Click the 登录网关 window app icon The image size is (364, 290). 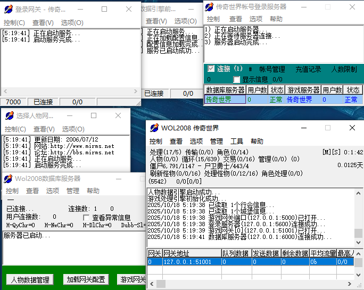pyautogui.click(x=9, y=9)
